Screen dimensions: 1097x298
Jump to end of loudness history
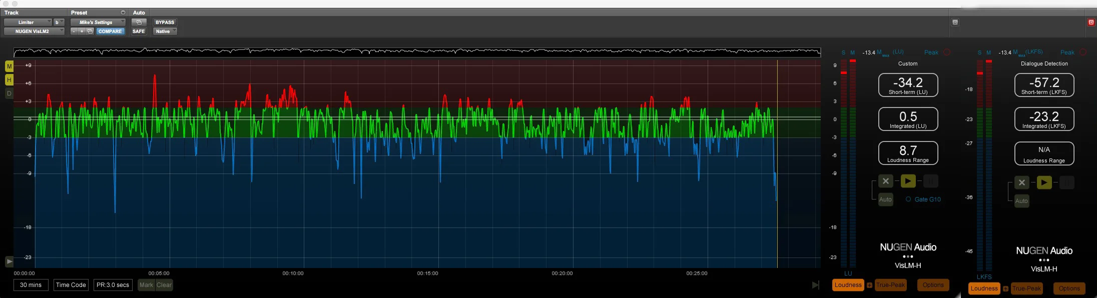815,285
